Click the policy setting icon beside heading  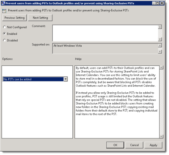point(4,11)
